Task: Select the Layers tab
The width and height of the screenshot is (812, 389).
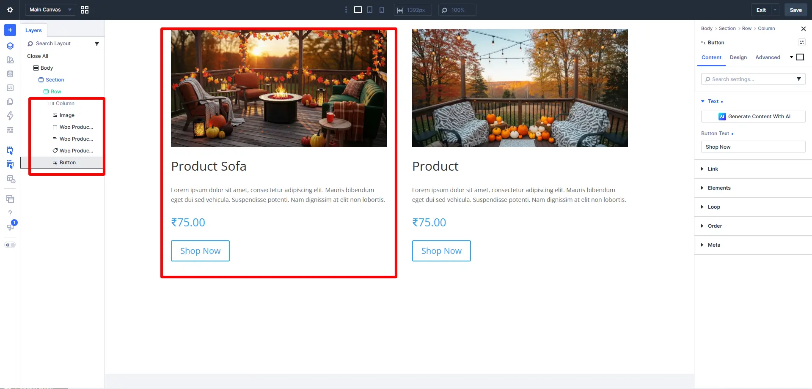Action: point(33,30)
